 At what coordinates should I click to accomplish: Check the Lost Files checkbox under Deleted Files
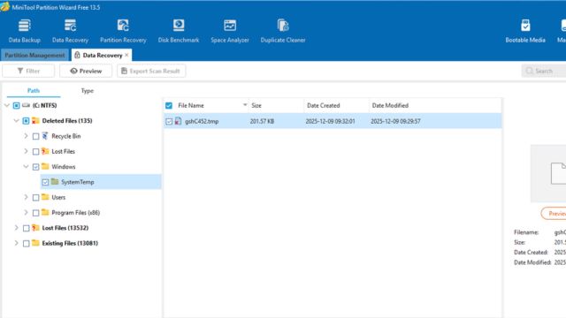pos(35,152)
